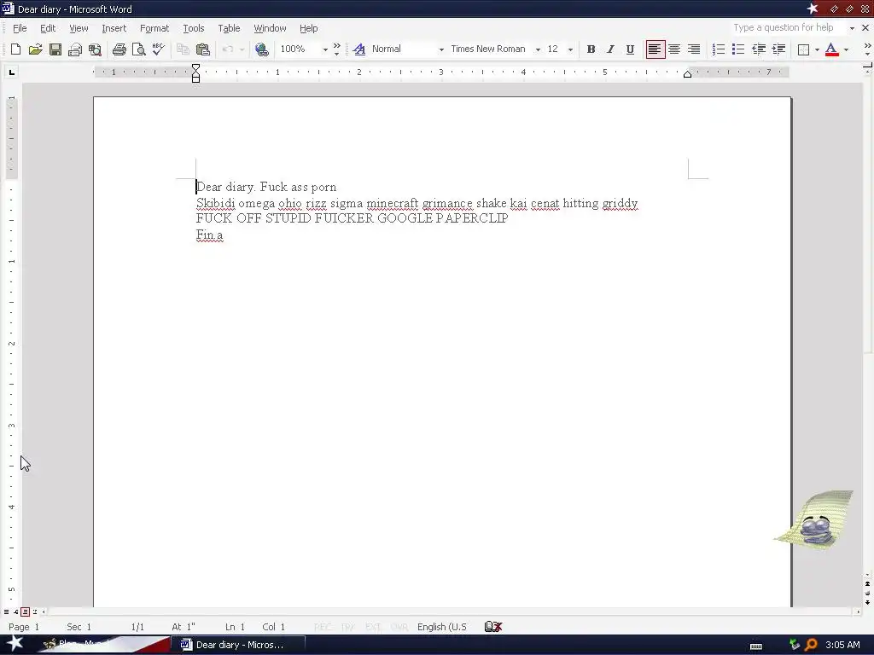
Task: Expand Standard toolbar options chevron
Action: click(x=336, y=49)
